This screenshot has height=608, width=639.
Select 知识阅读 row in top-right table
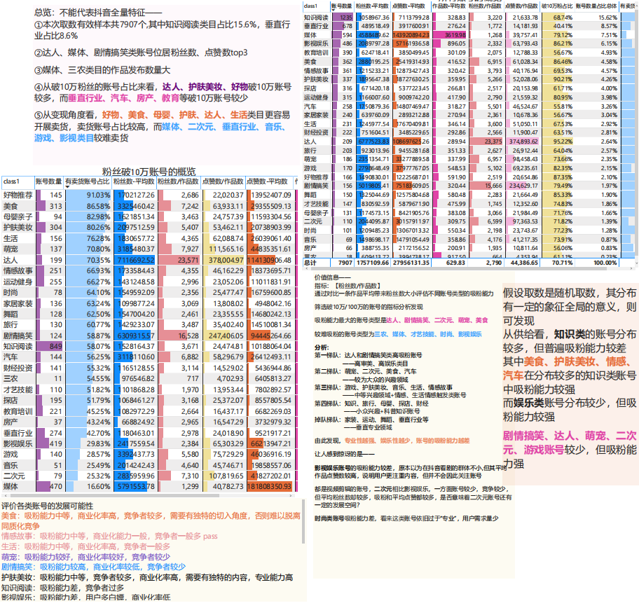(469, 18)
